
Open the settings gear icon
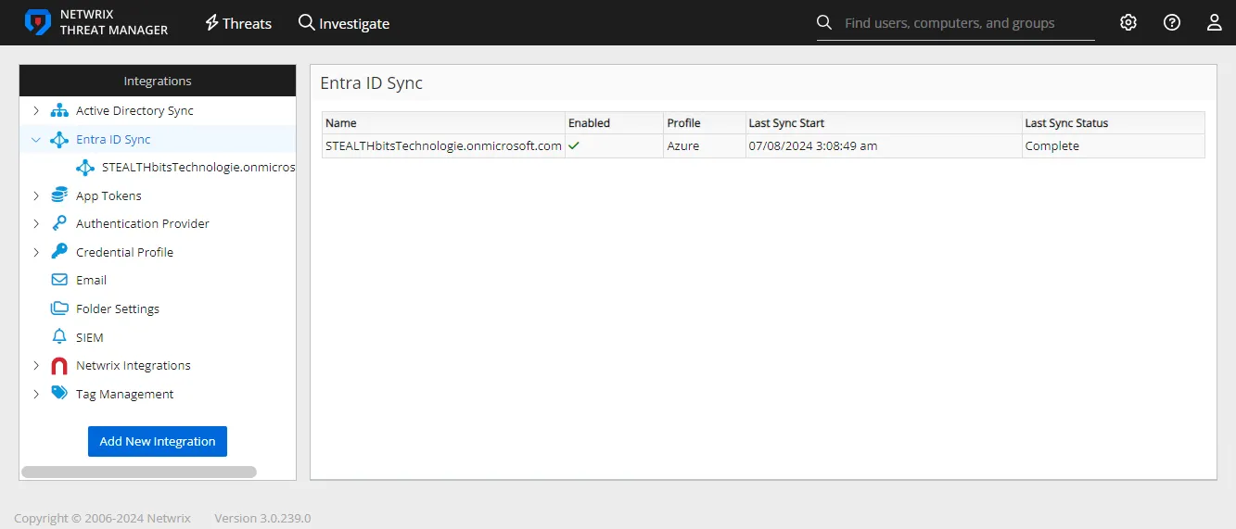pyautogui.click(x=1128, y=22)
